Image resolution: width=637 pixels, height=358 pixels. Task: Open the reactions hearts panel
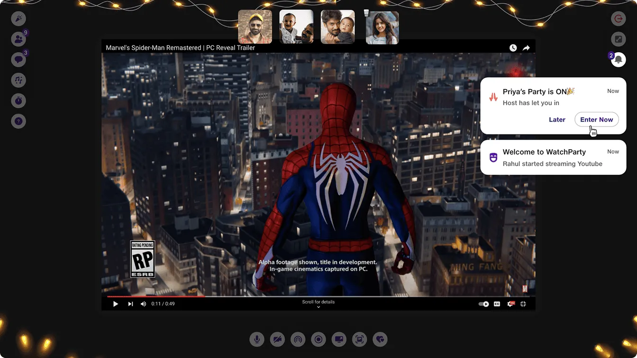pyautogui.click(x=380, y=339)
